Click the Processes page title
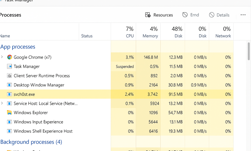The image size is (251, 151). coord(11,15)
